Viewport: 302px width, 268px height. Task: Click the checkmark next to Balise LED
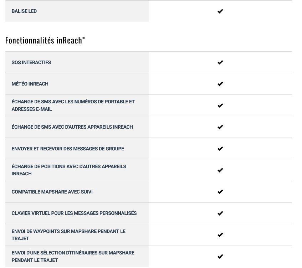(220, 11)
